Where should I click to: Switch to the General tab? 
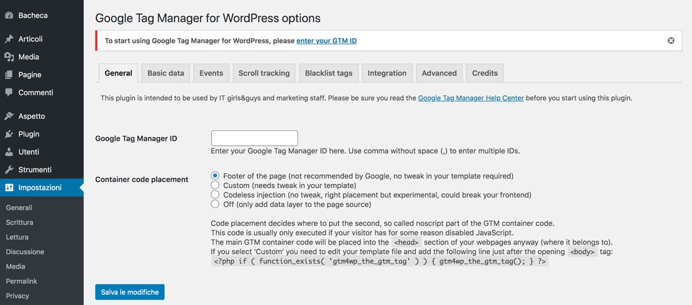(x=118, y=74)
